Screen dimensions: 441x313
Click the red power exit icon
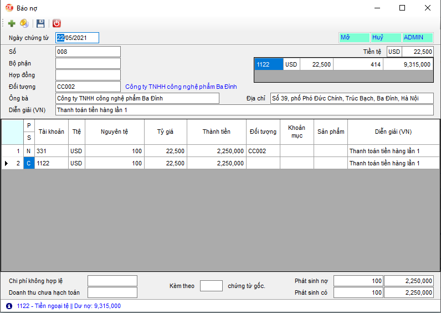tap(57, 23)
